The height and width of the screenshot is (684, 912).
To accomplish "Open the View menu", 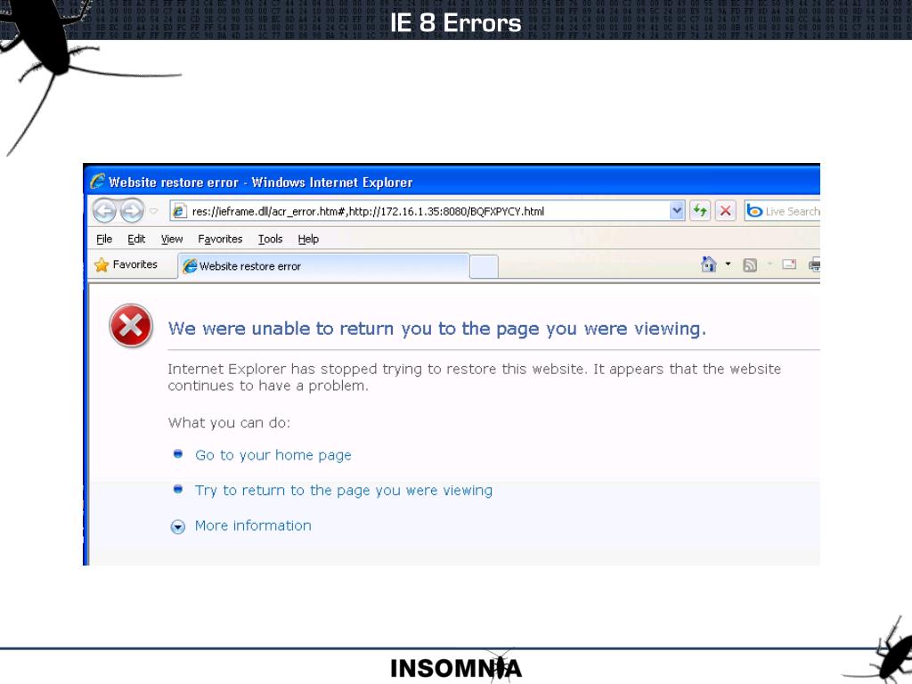I will (172, 239).
